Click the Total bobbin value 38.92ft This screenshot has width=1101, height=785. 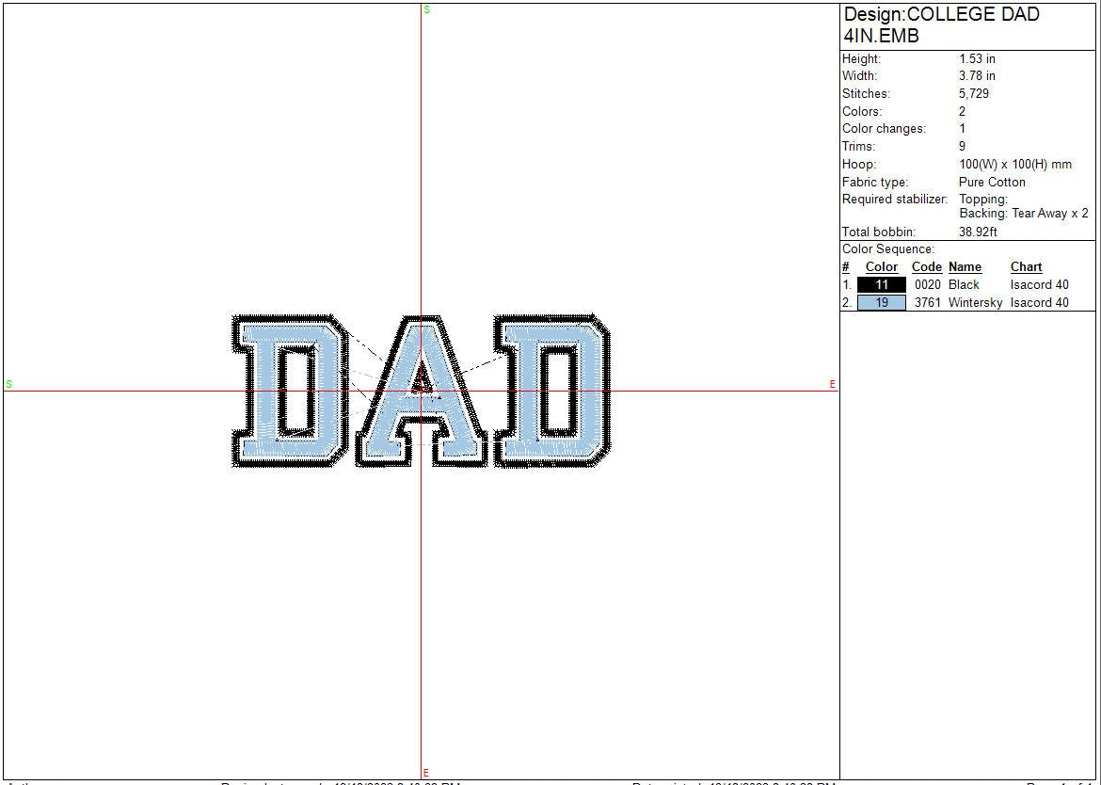[978, 232]
